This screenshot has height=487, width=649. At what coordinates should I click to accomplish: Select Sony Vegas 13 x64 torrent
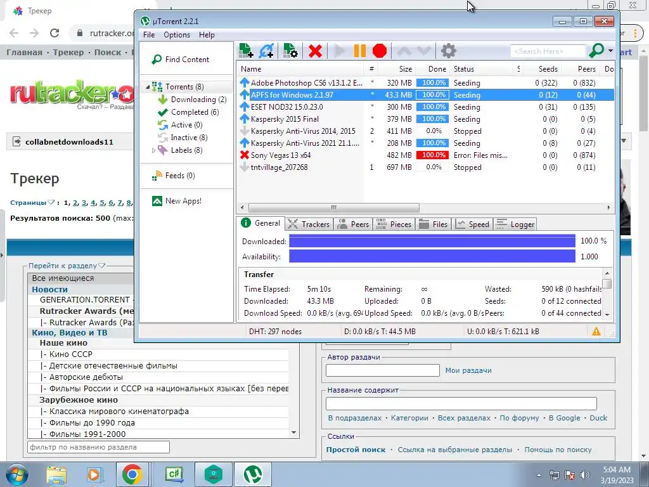(425, 155)
